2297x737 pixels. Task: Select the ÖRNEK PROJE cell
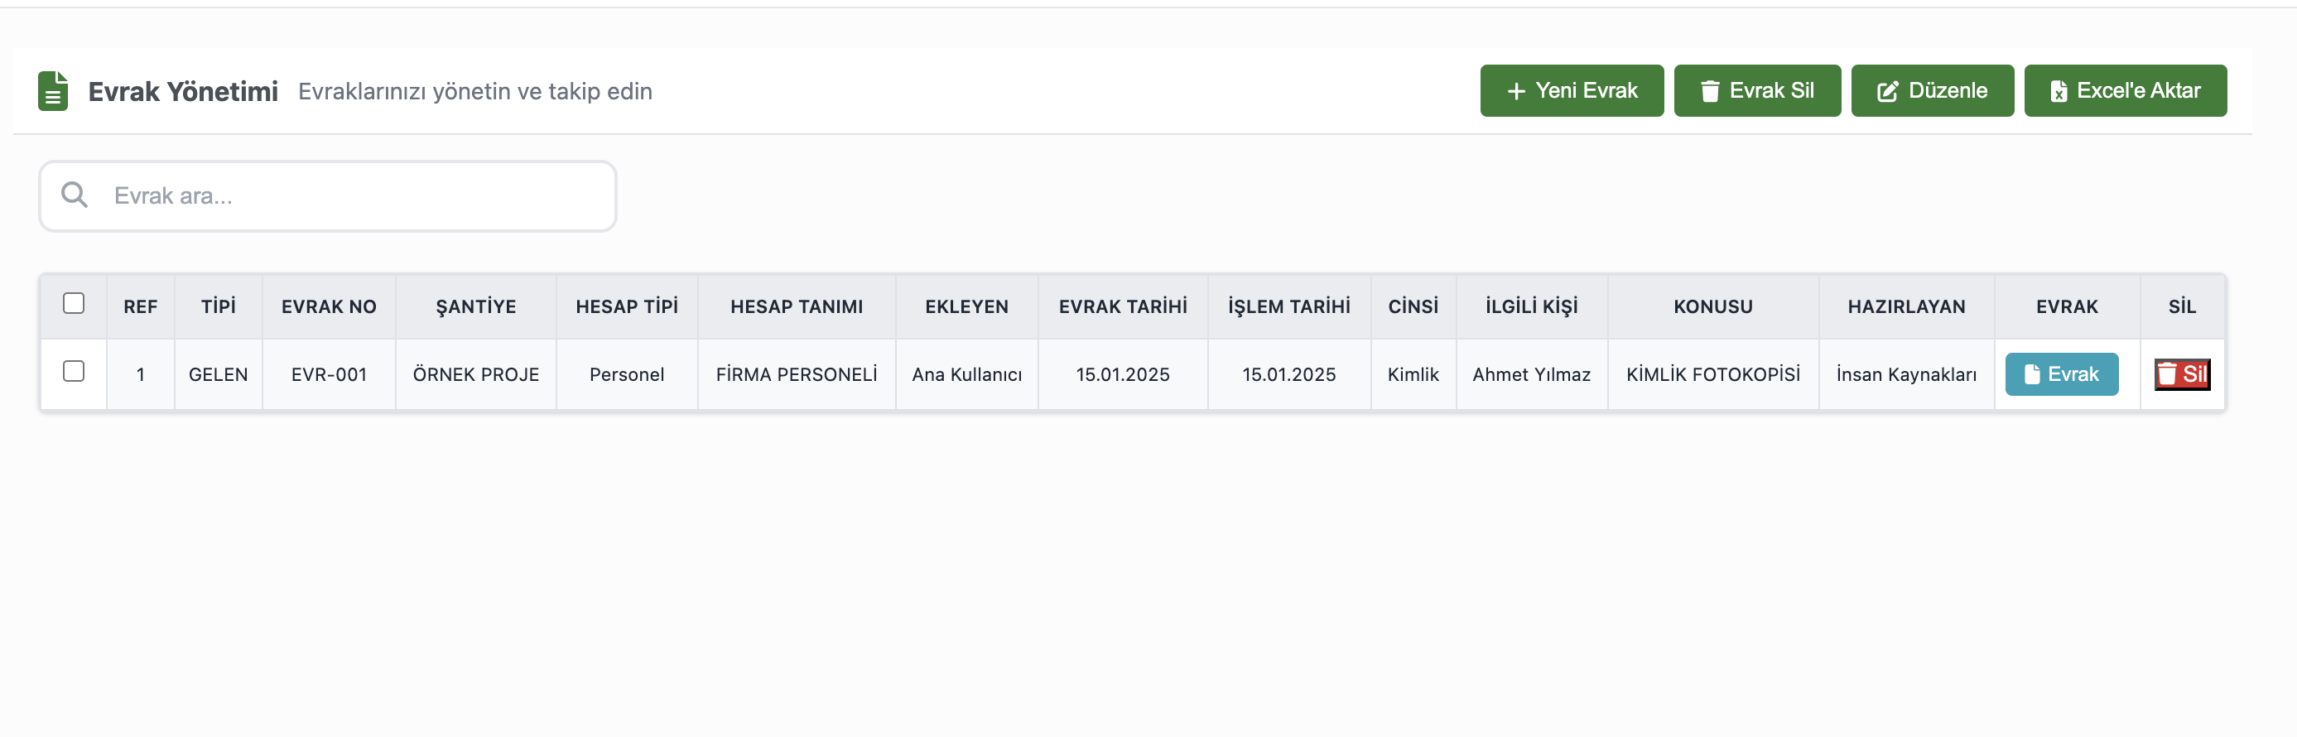(475, 375)
